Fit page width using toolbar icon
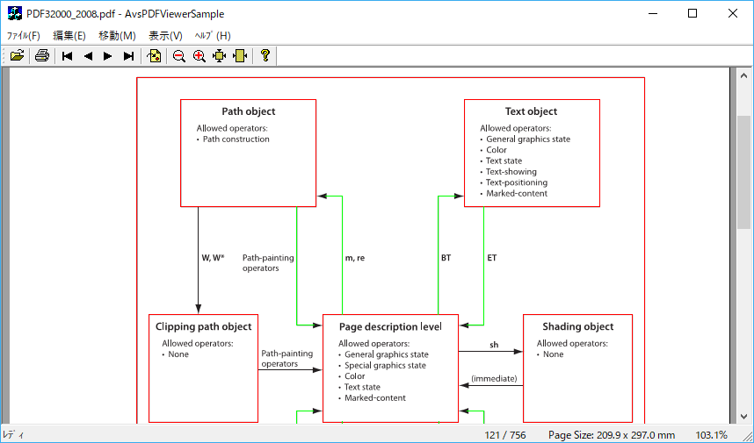The height and width of the screenshot is (443, 754). tap(240, 56)
